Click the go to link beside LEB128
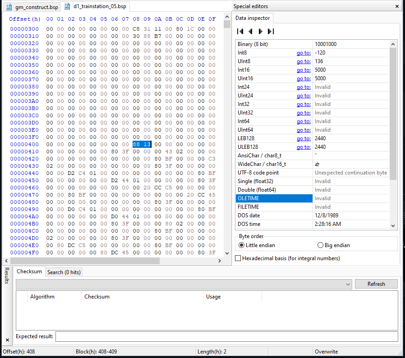The image size is (405, 358). pyautogui.click(x=304, y=138)
